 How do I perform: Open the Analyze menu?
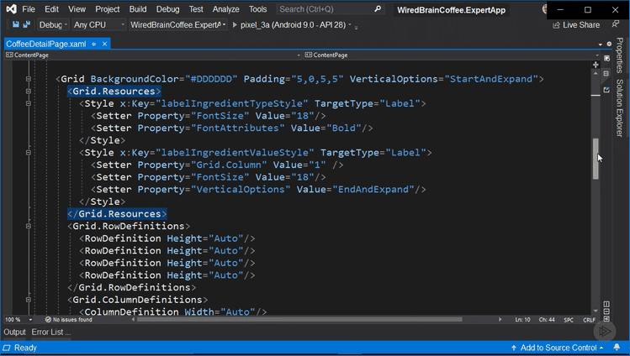(225, 9)
